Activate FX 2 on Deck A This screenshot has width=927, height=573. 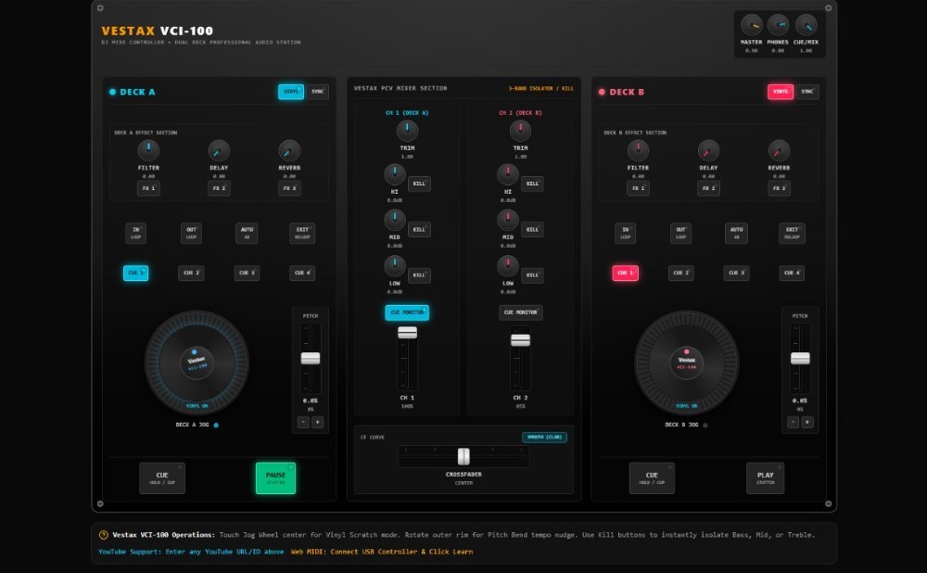[x=219, y=188]
